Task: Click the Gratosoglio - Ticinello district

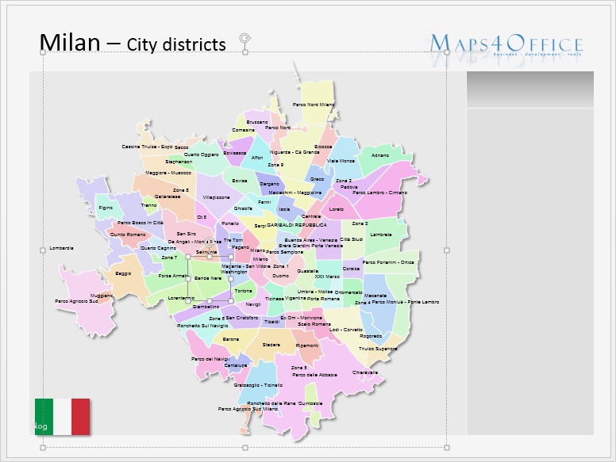Action: click(x=258, y=385)
